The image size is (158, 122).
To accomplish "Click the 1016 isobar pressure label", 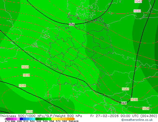I will [22, 86].
